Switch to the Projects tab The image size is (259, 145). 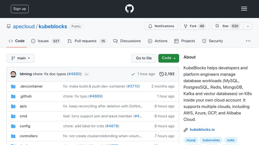coord(185,41)
